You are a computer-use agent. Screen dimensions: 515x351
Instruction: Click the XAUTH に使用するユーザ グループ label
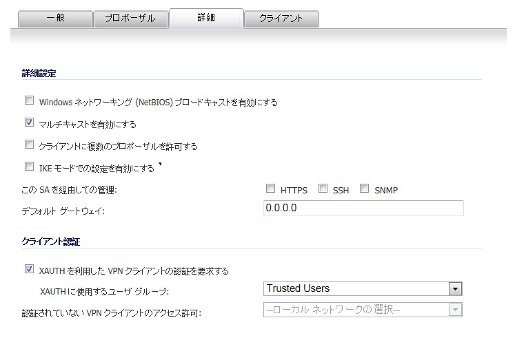[104, 291]
